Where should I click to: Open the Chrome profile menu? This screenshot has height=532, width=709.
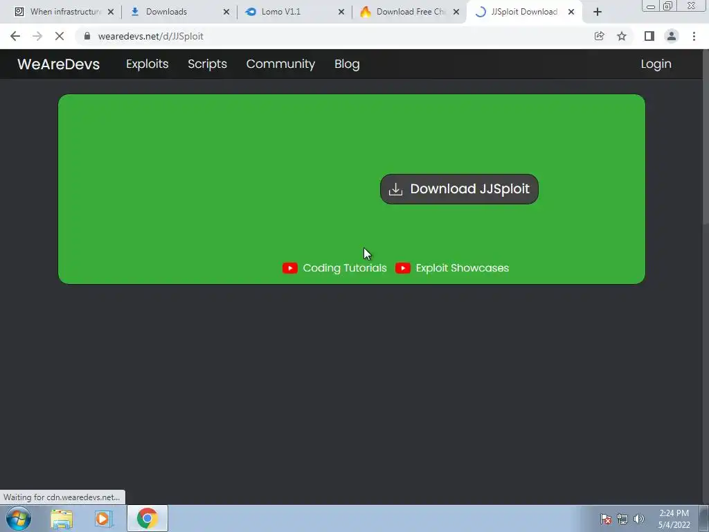pyautogui.click(x=672, y=36)
